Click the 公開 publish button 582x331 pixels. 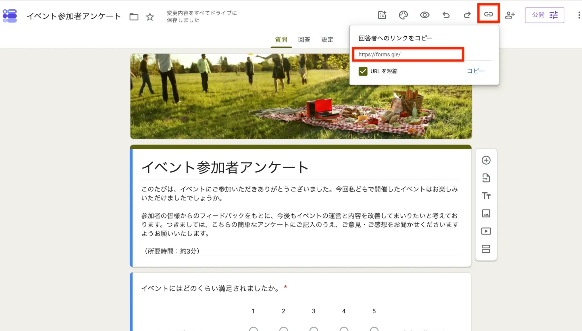(x=544, y=15)
